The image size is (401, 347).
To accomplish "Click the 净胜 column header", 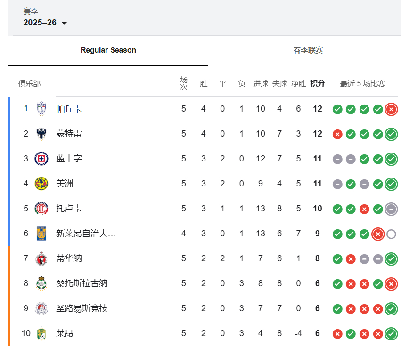I will click(298, 83).
